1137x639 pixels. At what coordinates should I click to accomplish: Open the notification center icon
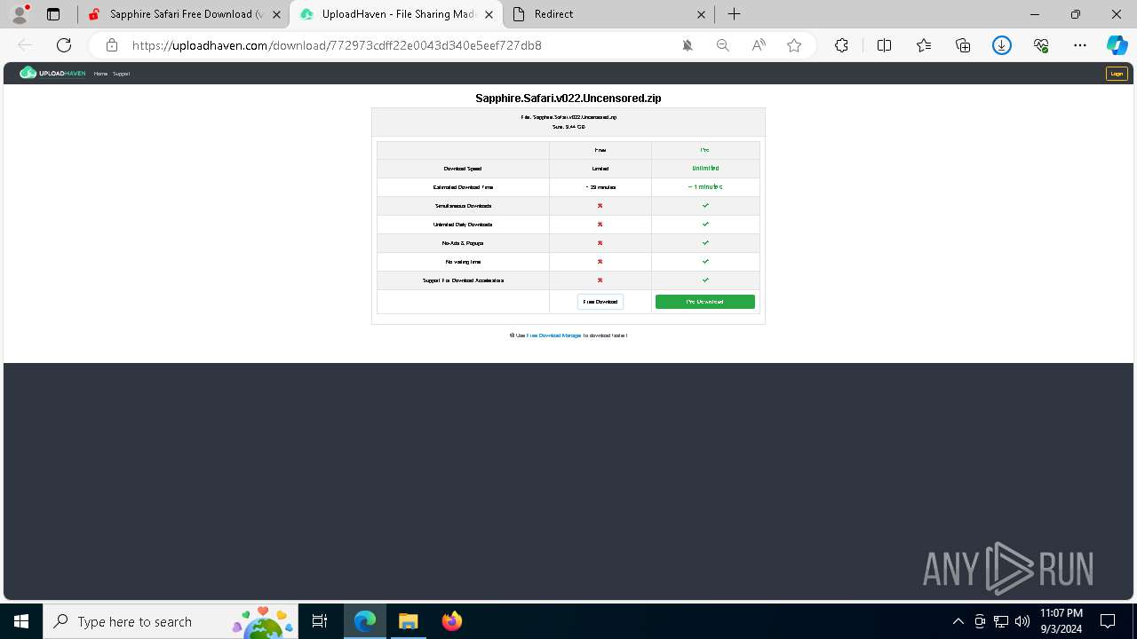(1108, 621)
